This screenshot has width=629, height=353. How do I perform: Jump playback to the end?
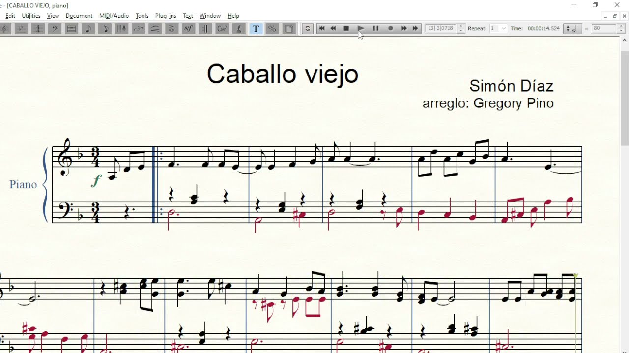coord(415,28)
